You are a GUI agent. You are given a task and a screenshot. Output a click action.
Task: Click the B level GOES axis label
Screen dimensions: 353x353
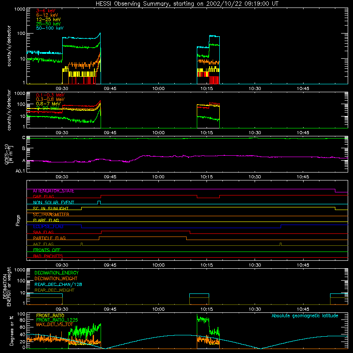(24, 149)
